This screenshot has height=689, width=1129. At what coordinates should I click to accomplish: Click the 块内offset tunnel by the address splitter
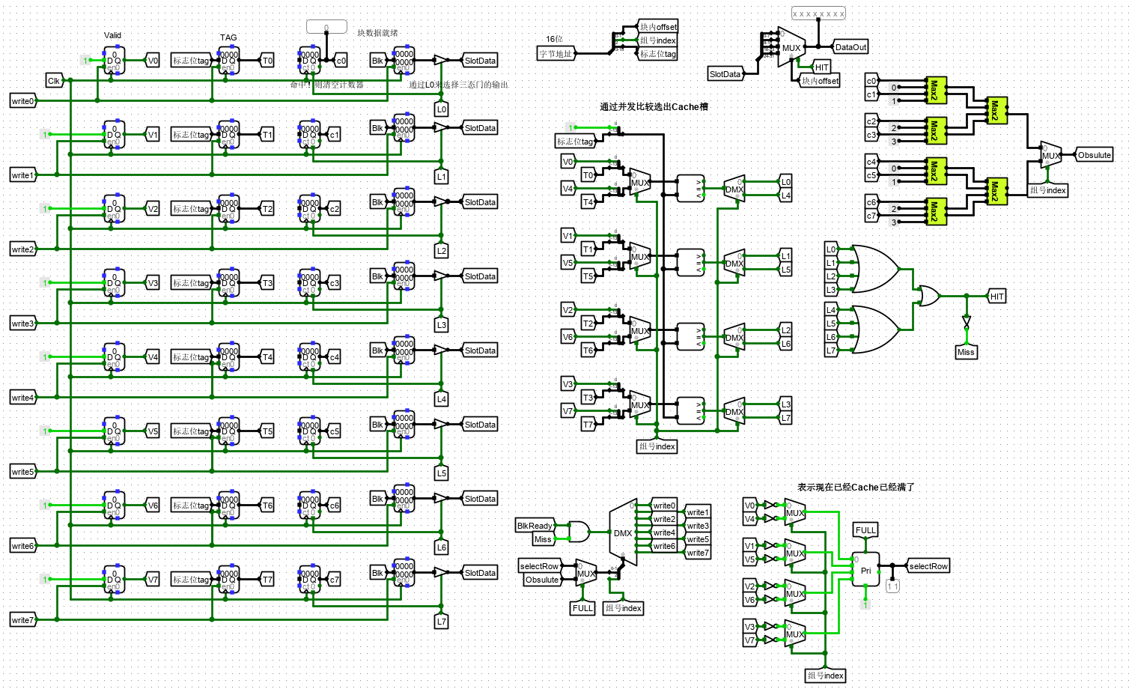[x=657, y=27]
